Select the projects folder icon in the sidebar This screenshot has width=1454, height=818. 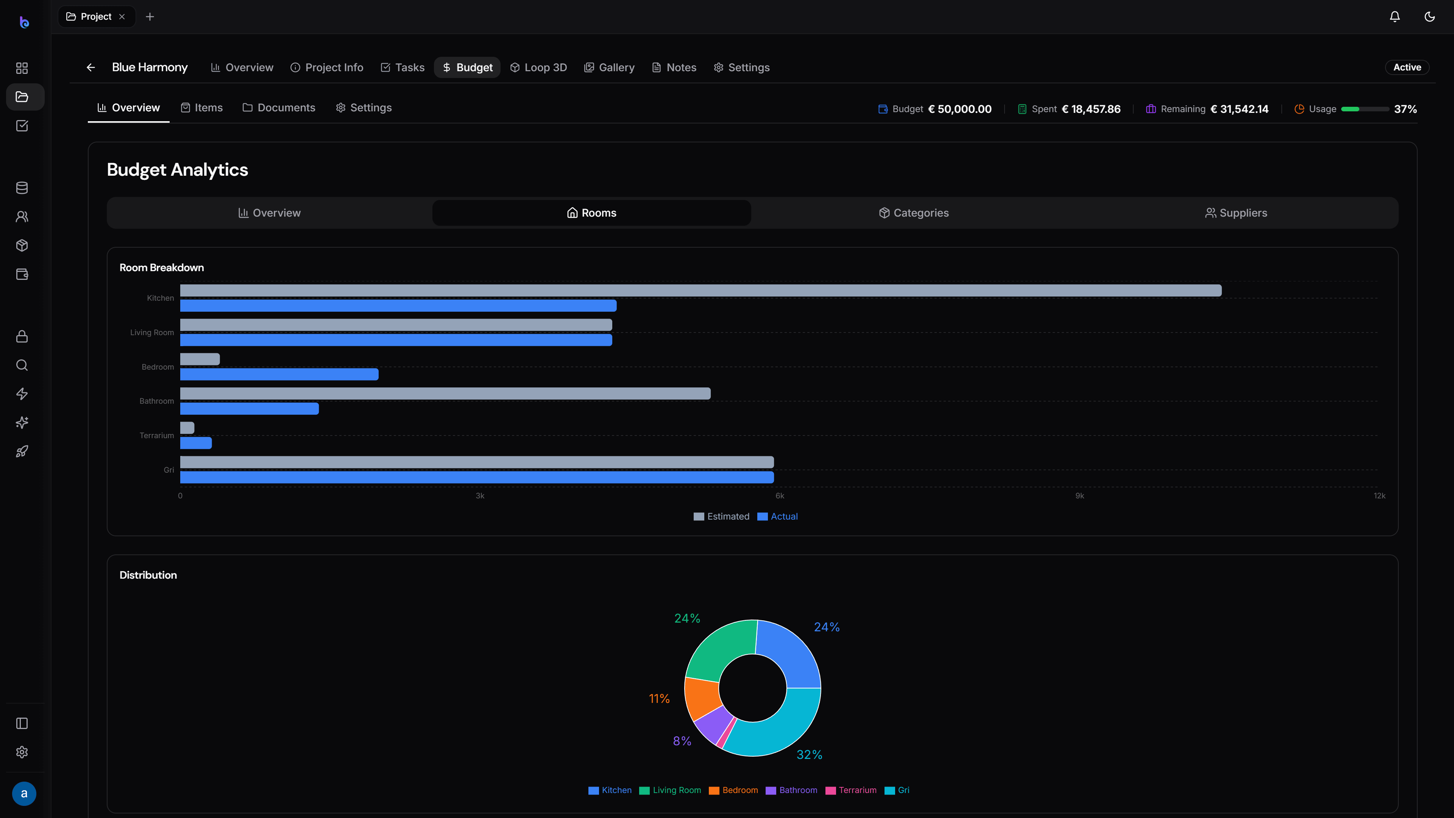click(x=22, y=97)
